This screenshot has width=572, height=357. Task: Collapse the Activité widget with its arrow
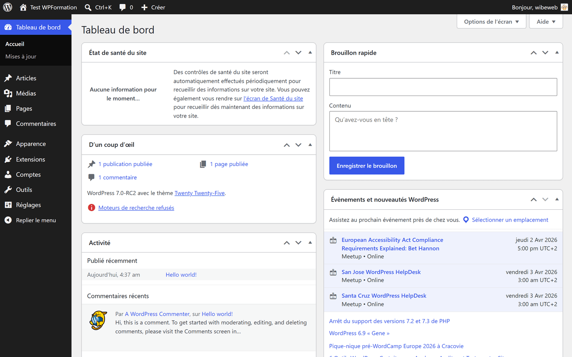pyautogui.click(x=310, y=242)
